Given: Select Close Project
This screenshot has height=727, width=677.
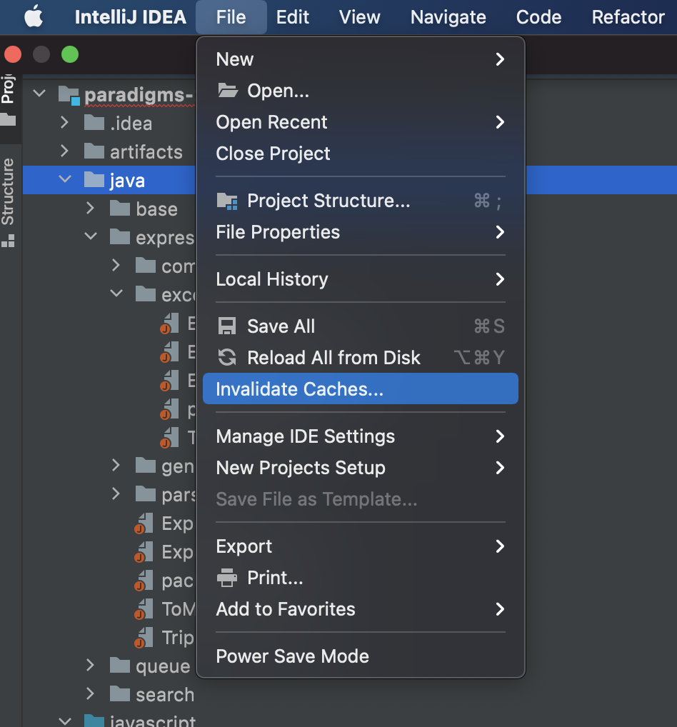Looking at the screenshot, I should pyautogui.click(x=361, y=154).
